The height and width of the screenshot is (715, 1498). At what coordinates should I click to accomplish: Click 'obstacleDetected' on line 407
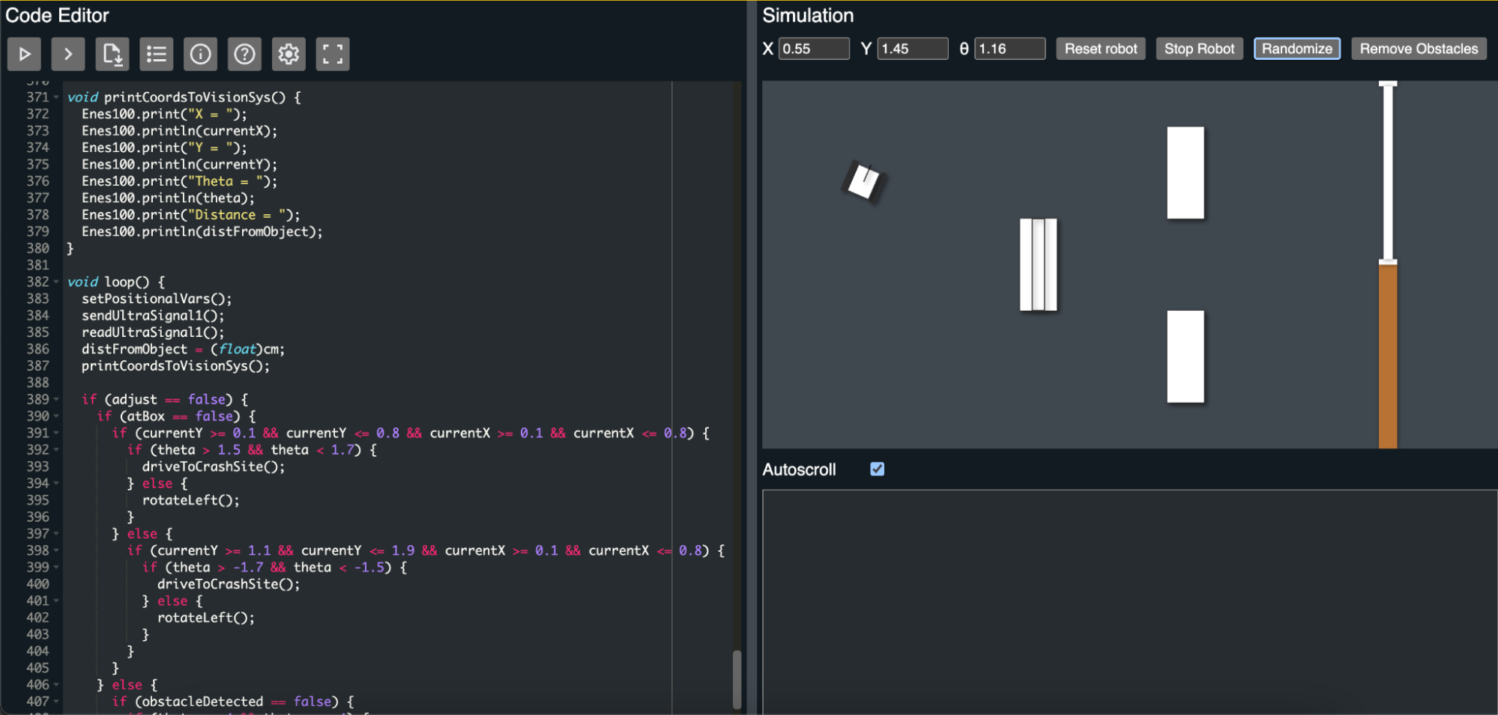(202, 702)
